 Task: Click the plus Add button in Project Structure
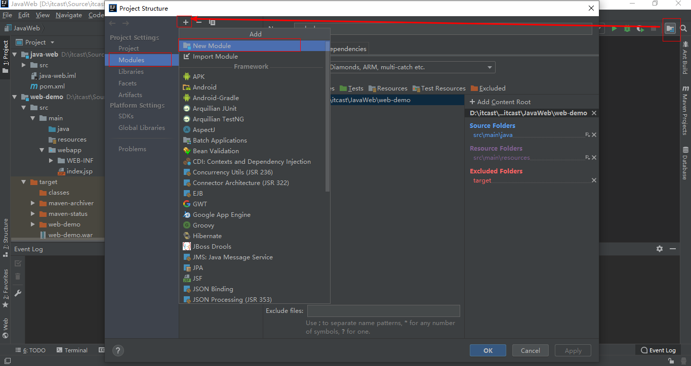coord(186,22)
